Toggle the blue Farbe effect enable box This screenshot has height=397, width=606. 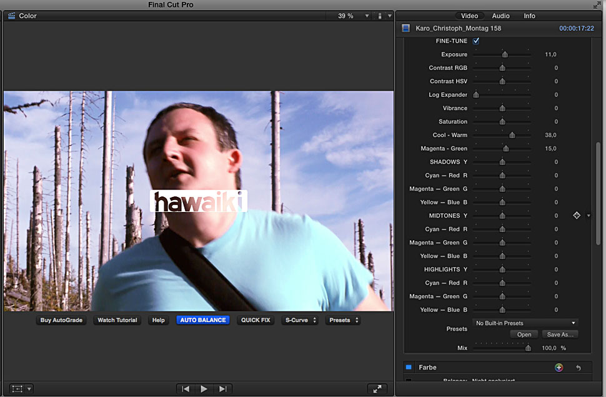pos(409,368)
